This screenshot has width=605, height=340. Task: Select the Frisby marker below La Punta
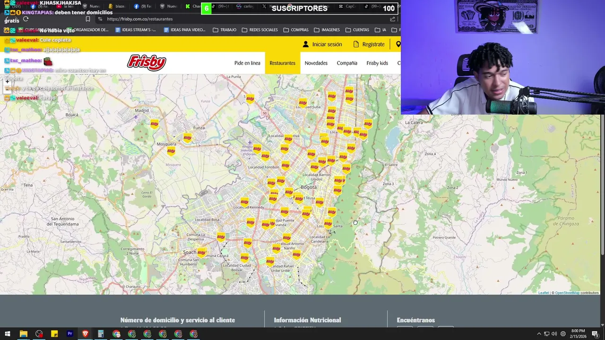(x=250, y=99)
